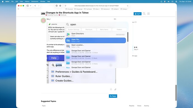Go back with the Safari back arrow
This screenshot has width=193, height=108.
pyautogui.click(x=35, y=6)
